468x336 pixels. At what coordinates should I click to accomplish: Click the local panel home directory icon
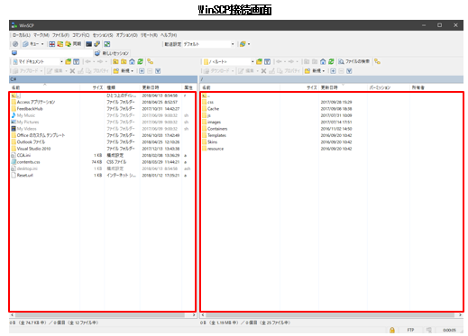click(x=132, y=61)
